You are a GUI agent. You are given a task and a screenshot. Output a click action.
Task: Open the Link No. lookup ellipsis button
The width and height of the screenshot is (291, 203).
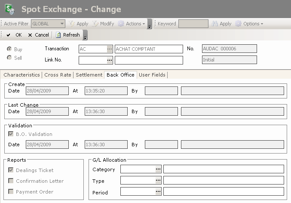110,60
